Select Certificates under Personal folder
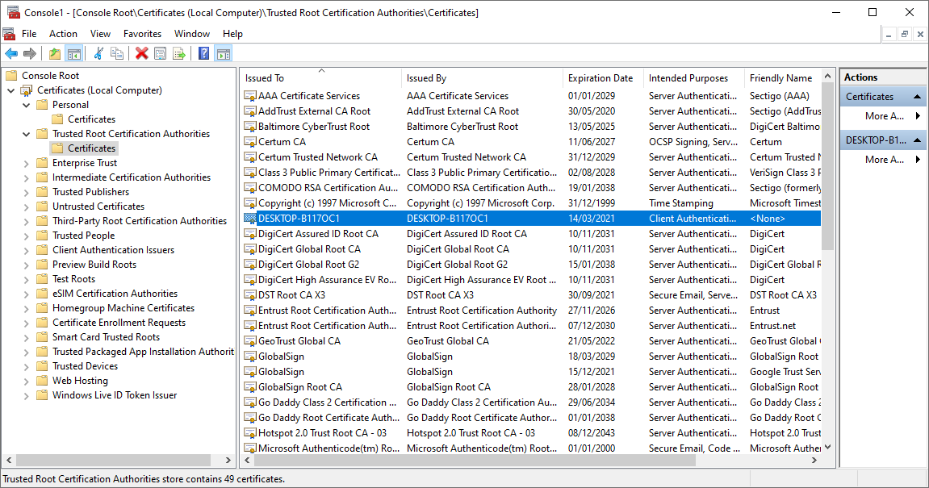 (x=91, y=119)
